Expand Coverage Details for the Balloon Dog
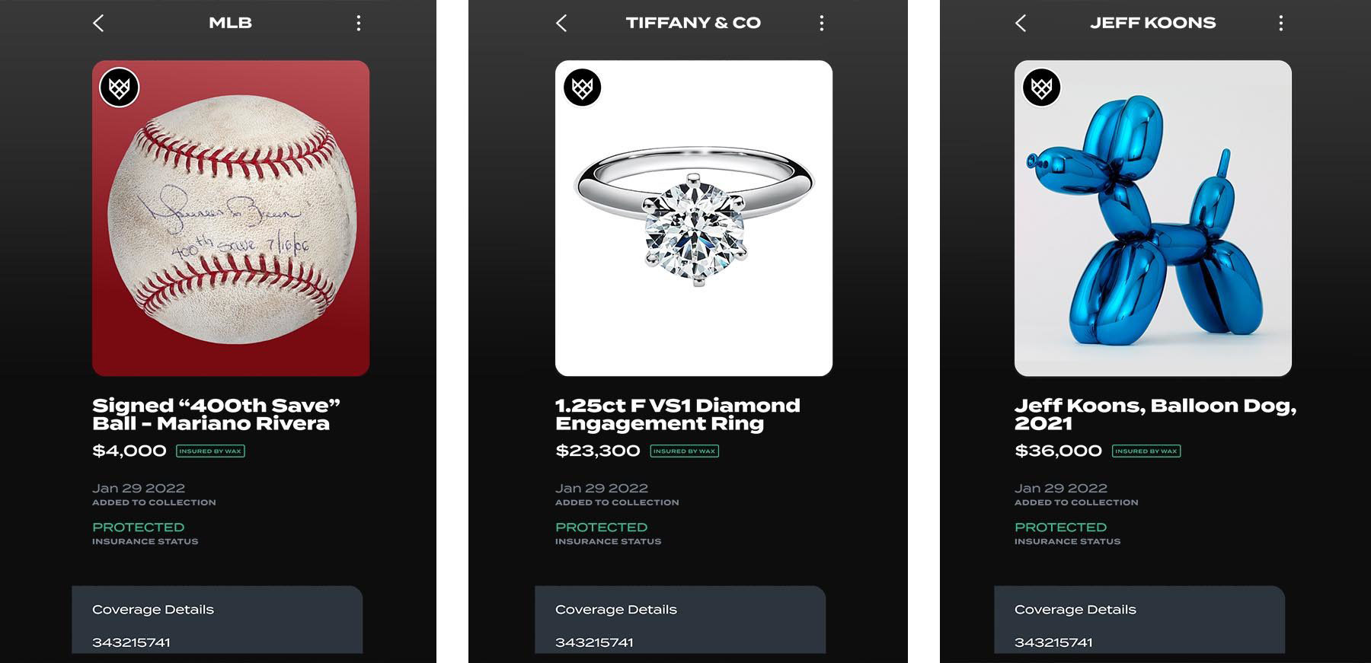Viewport: 1371px width, 663px height. click(x=1075, y=610)
